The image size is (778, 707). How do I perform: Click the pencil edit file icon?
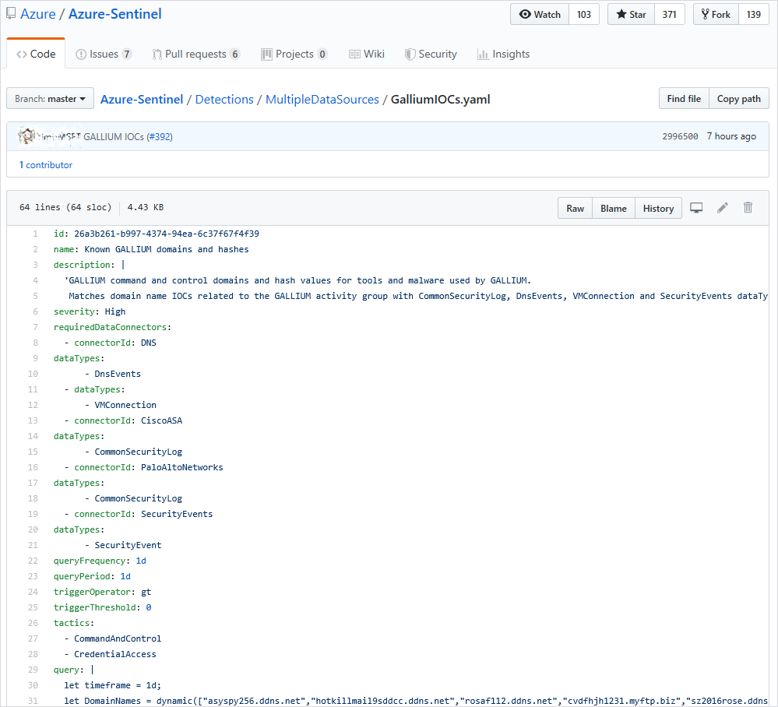coord(723,208)
